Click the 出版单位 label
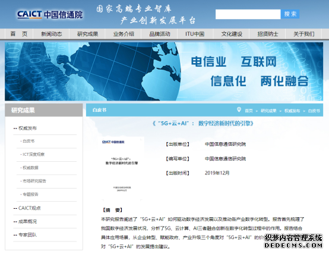The height and width of the screenshot is (254, 329). (x=178, y=144)
